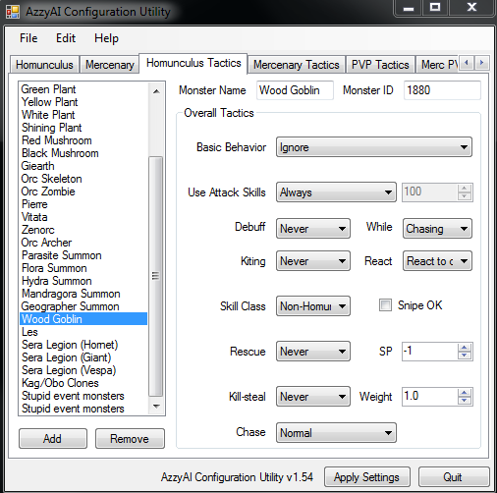Open the File menu
The width and height of the screenshot is (497, 493).
28,38
